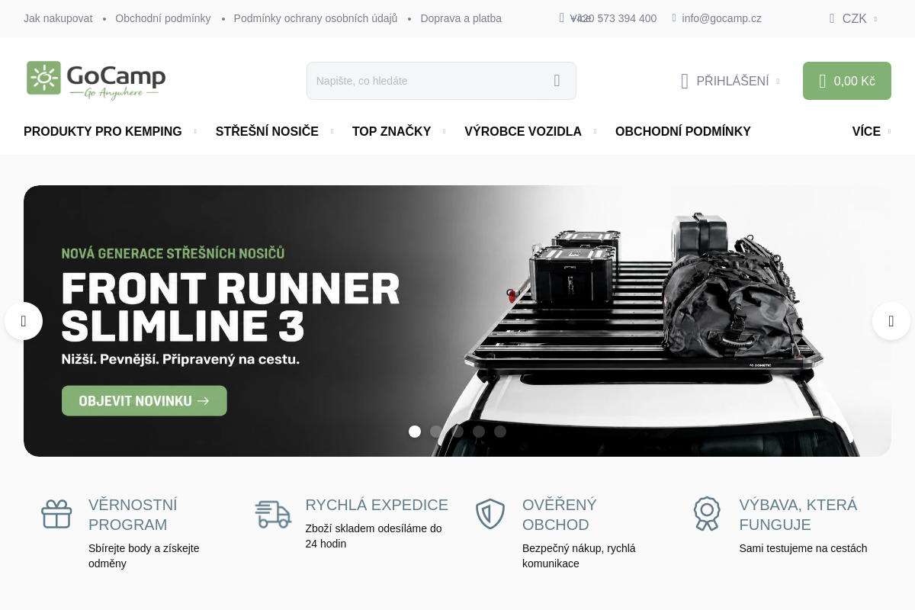Expand the Přihlášení login dropdown

coord(730,81)
